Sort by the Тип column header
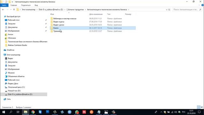The image size is (204, 115). tap(109, 14)
